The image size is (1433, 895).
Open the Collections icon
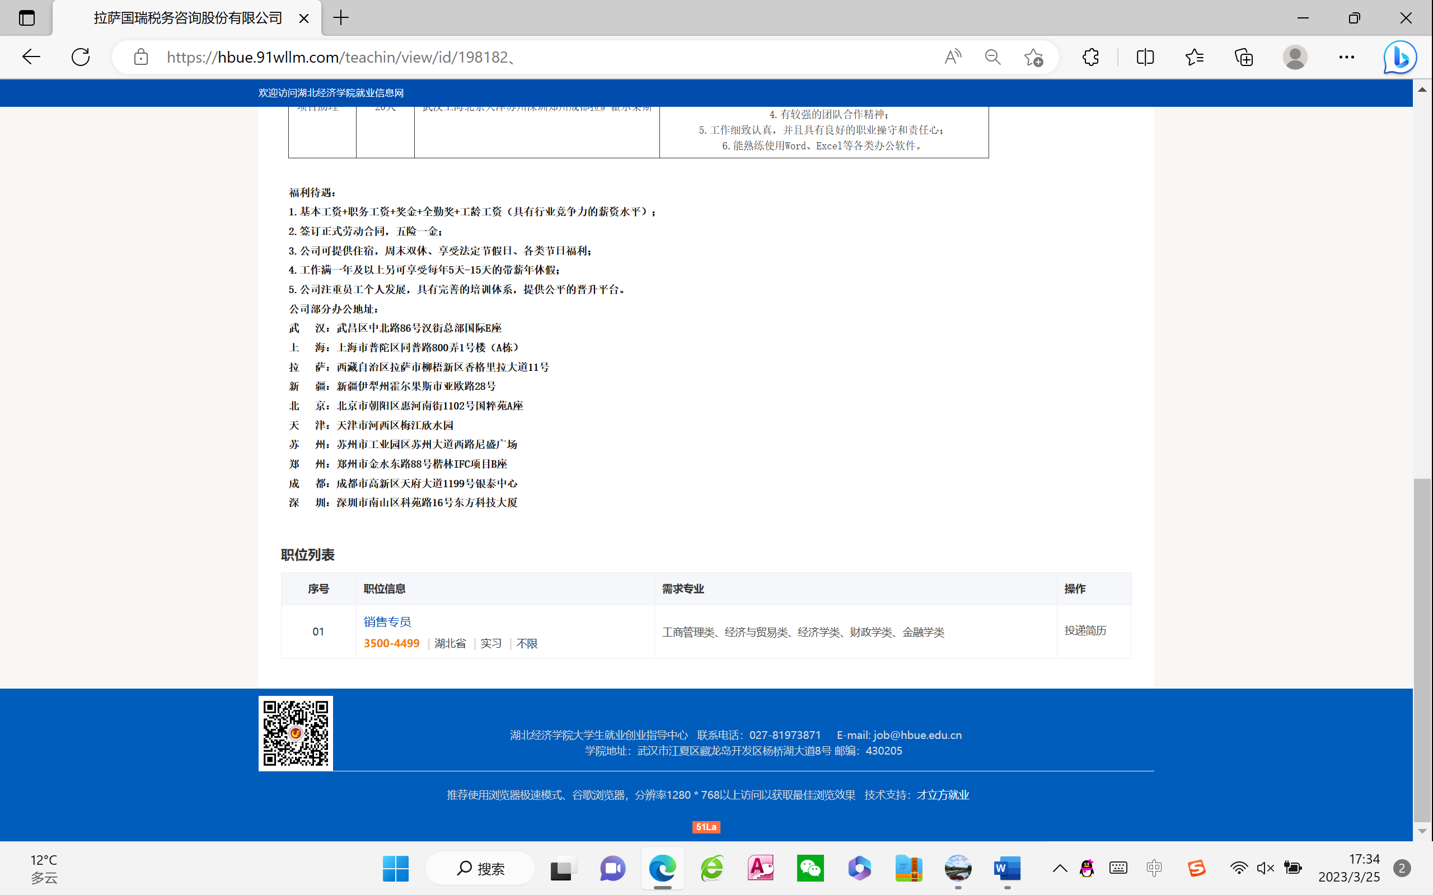[x=1243, y=57]
